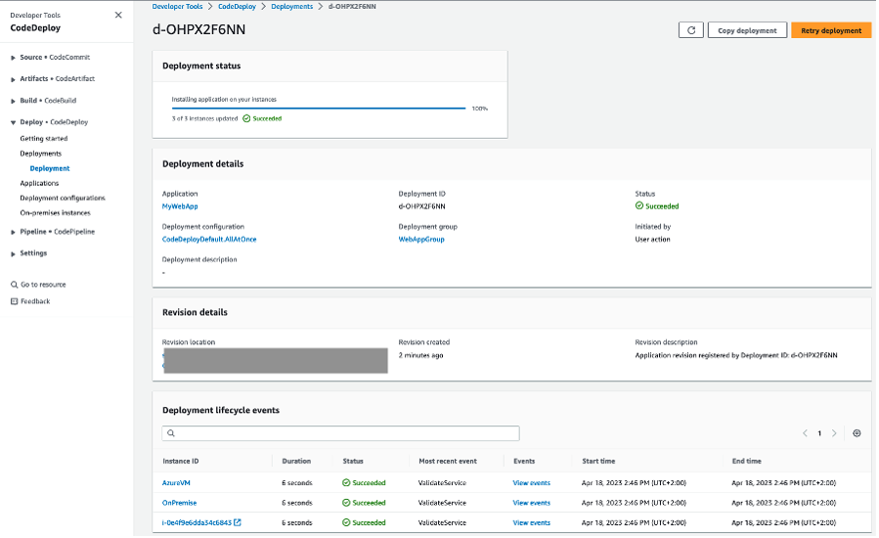
Task: Click page number 1 in pagination
Action: point(821,434)
